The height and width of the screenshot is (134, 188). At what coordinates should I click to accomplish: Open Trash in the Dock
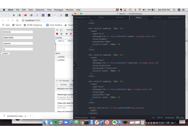[143, 122]
